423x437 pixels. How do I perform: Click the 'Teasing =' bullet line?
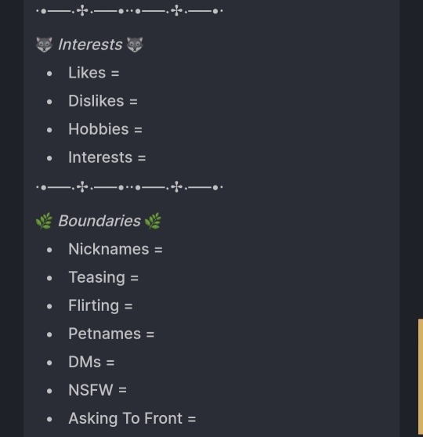click(103, 277)
